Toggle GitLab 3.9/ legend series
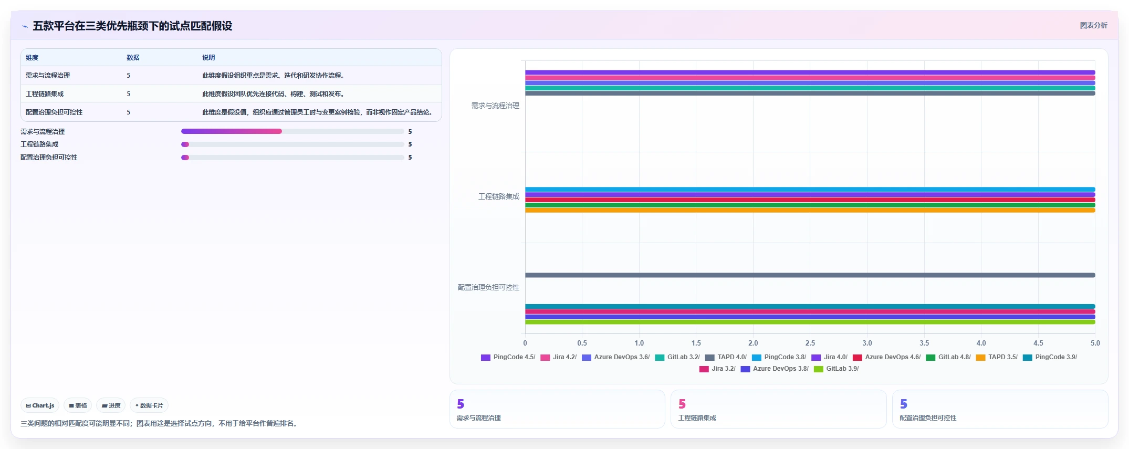Image resolution: width=1129 pixels, height=449 pixels. click(837, 369)
